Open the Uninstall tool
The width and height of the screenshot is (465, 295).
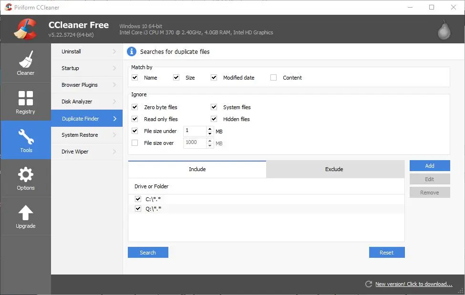coord(87,51)
